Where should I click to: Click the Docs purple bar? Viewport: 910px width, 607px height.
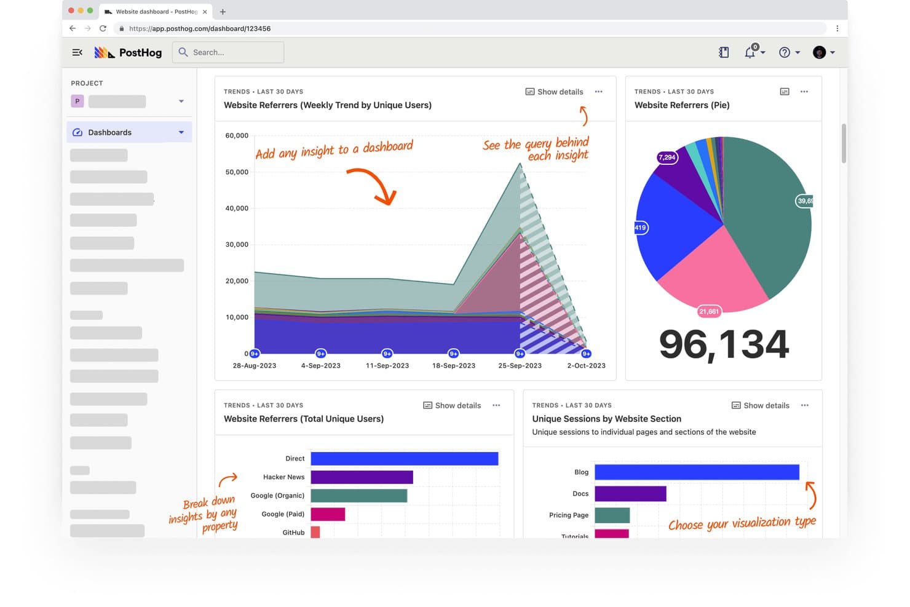631,494
